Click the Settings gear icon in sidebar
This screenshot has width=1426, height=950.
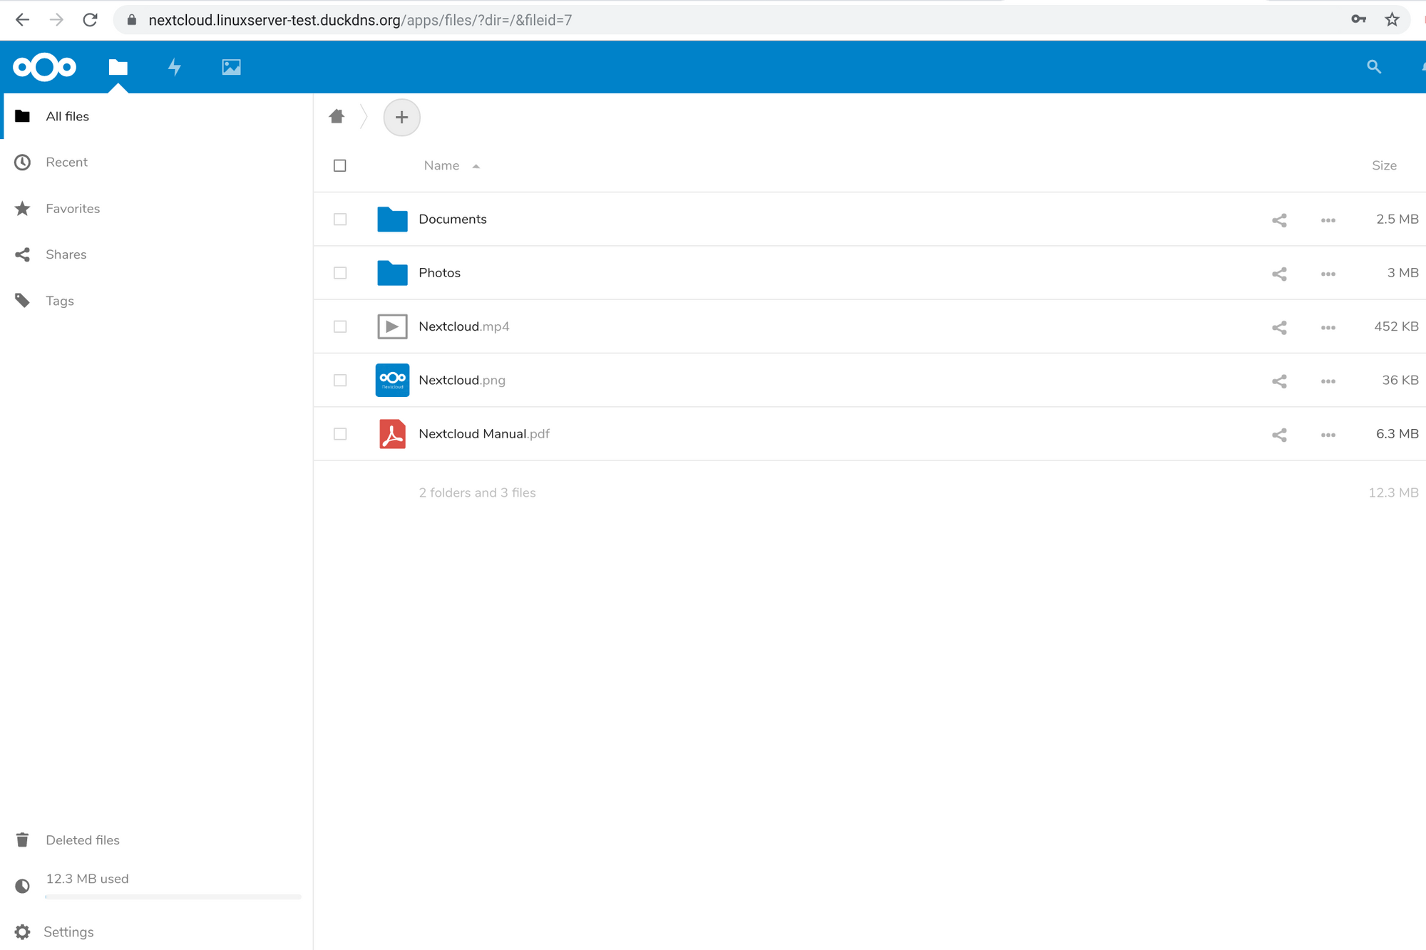(x=24, y=933)
